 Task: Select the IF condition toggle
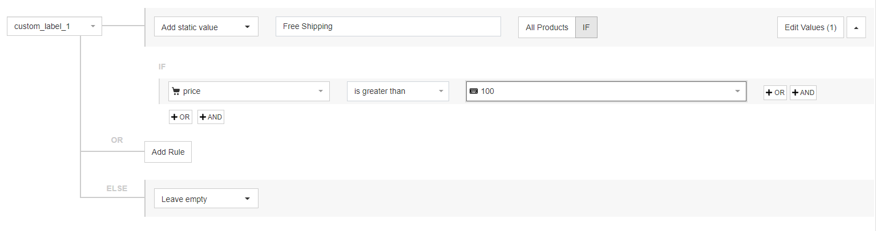coord(586,27)
